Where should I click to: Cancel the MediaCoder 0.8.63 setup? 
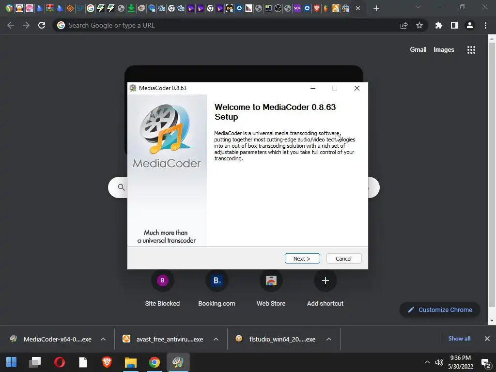[x=343, y=259]
